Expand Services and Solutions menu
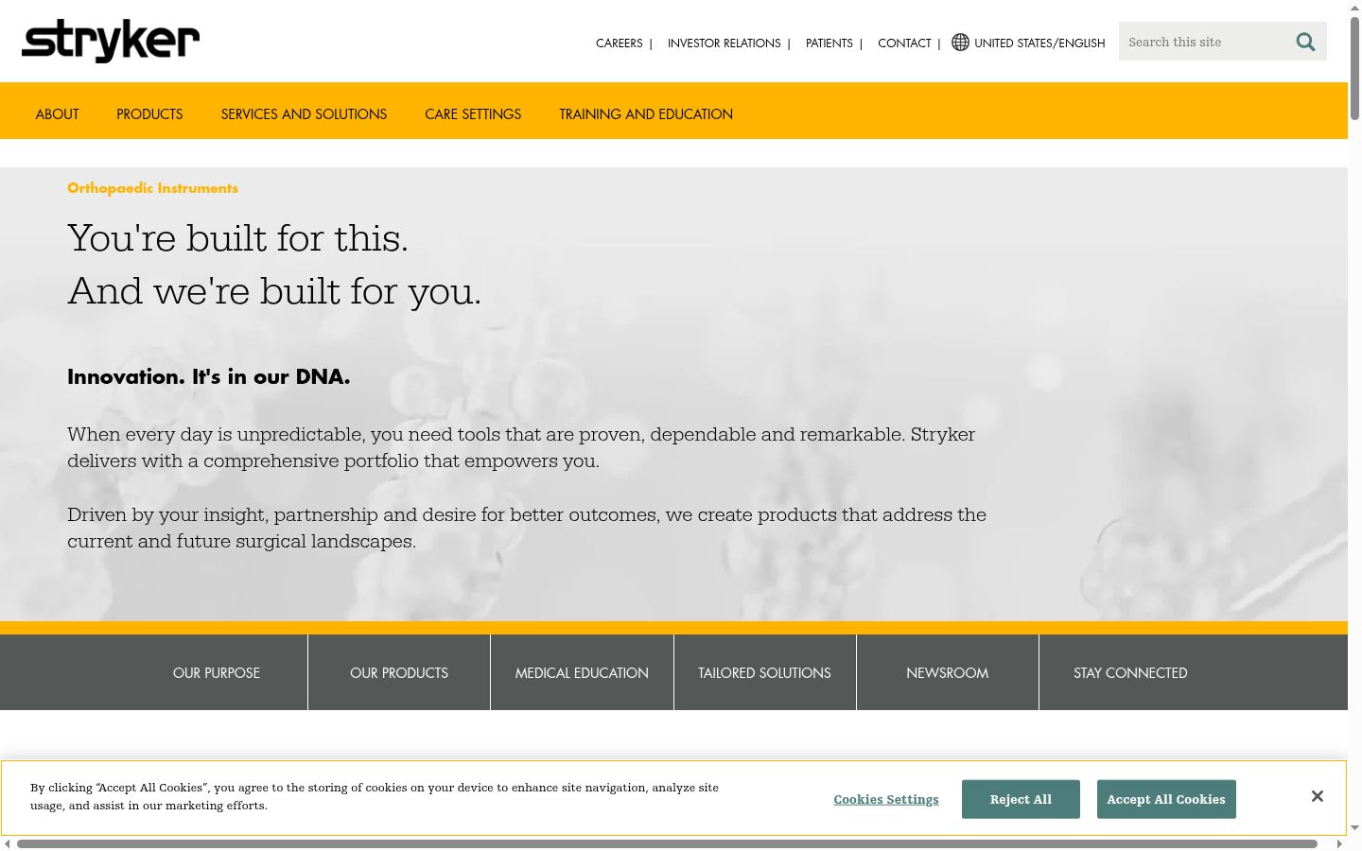1362x851 pixels. pos(304,114)
